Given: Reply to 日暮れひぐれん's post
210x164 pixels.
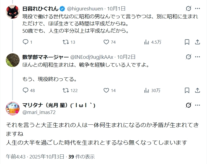Looking at the screenshot, I should point(26,42).
